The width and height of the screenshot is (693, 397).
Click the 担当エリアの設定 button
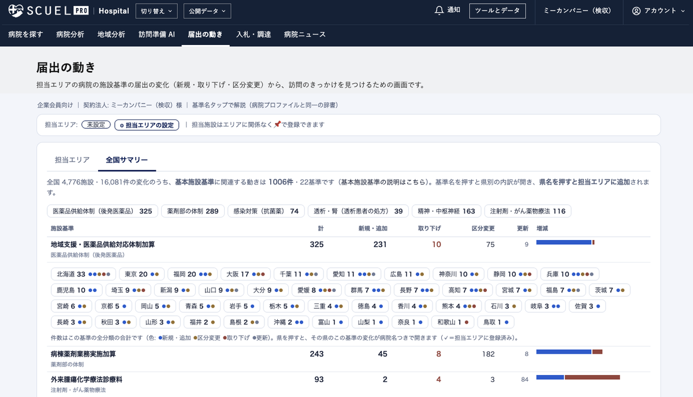coord(147,125)
